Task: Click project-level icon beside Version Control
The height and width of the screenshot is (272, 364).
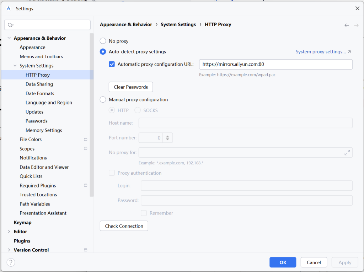Action: tap(85, 250)
